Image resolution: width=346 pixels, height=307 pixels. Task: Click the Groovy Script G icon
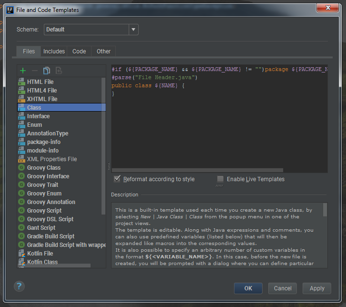(21, 210)
